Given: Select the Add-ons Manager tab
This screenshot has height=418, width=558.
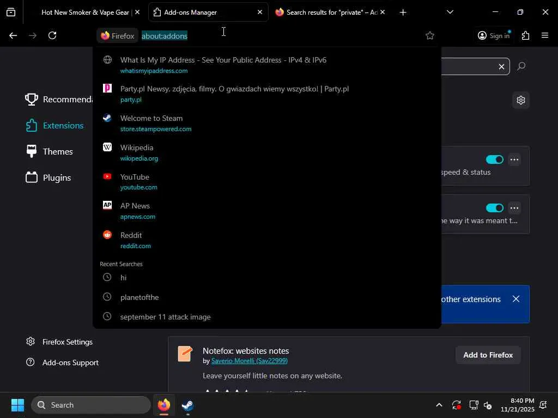Looking at the screenshot, I should [x=208, y=13].
